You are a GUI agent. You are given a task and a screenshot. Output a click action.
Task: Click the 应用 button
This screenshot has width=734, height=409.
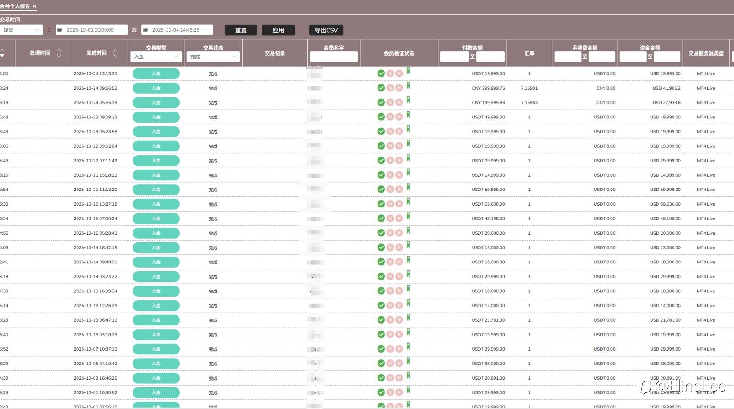point(278,30)
